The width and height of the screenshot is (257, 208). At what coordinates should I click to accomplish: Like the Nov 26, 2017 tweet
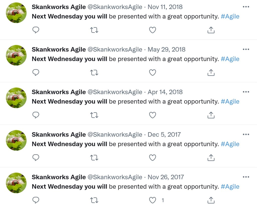(x=153, y=200)
